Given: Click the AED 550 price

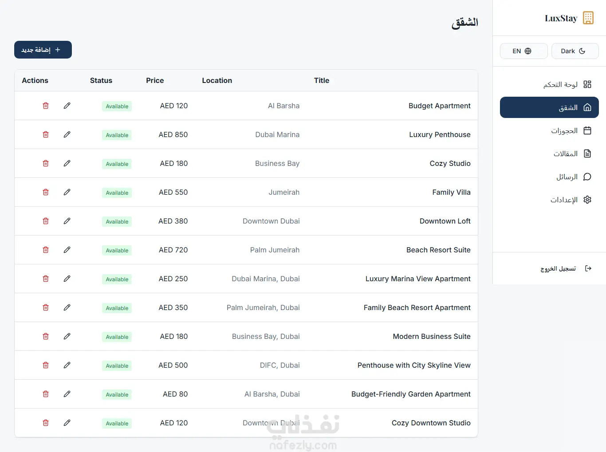Looking at the screenshot, I should (x=173, y=192).
